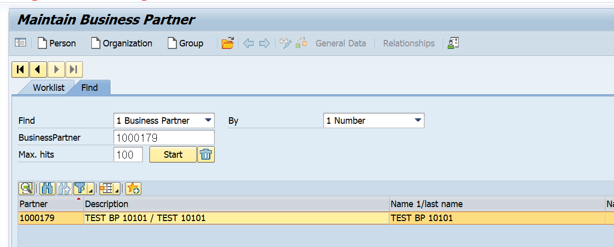Create a new Organization business partner
The image size is (614, 247).
[x=122, y=43]
